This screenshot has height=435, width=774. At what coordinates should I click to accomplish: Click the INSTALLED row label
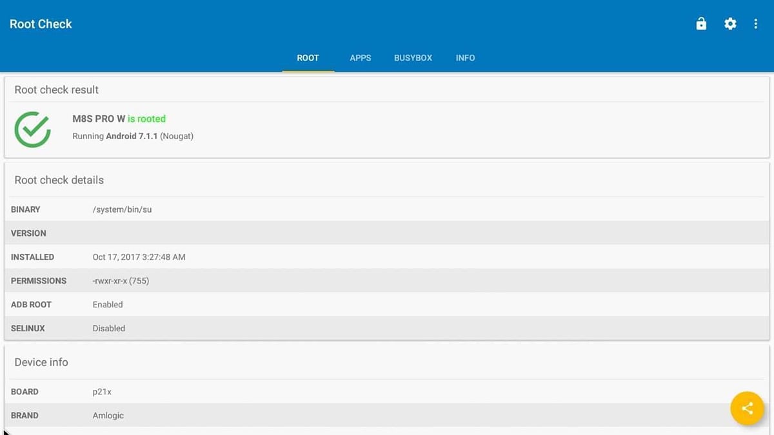click(32, 257)
